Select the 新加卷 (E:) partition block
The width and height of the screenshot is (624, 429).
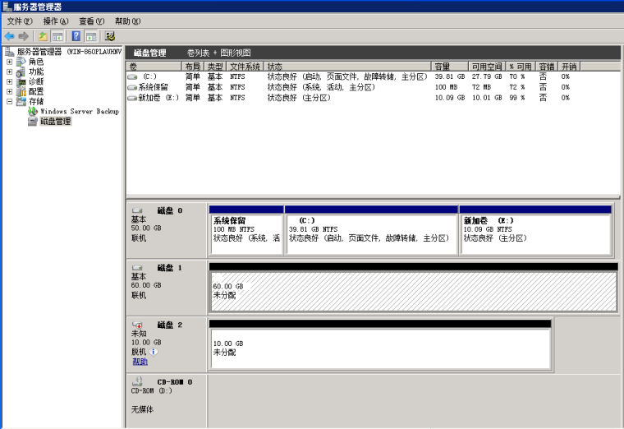pos(535,230)
